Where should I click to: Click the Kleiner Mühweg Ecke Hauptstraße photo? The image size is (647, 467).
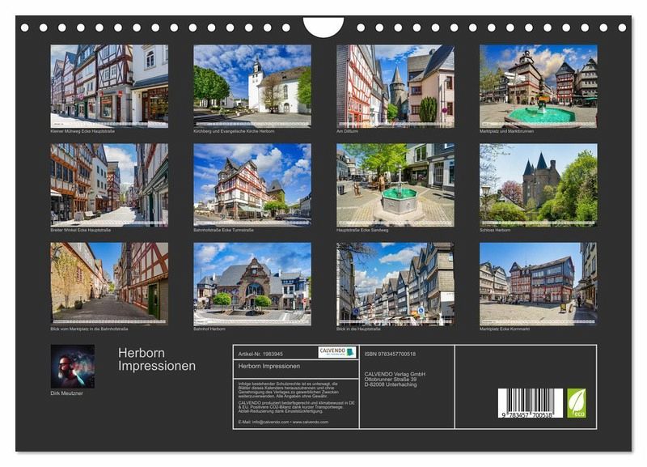click(x=109, y=85)
